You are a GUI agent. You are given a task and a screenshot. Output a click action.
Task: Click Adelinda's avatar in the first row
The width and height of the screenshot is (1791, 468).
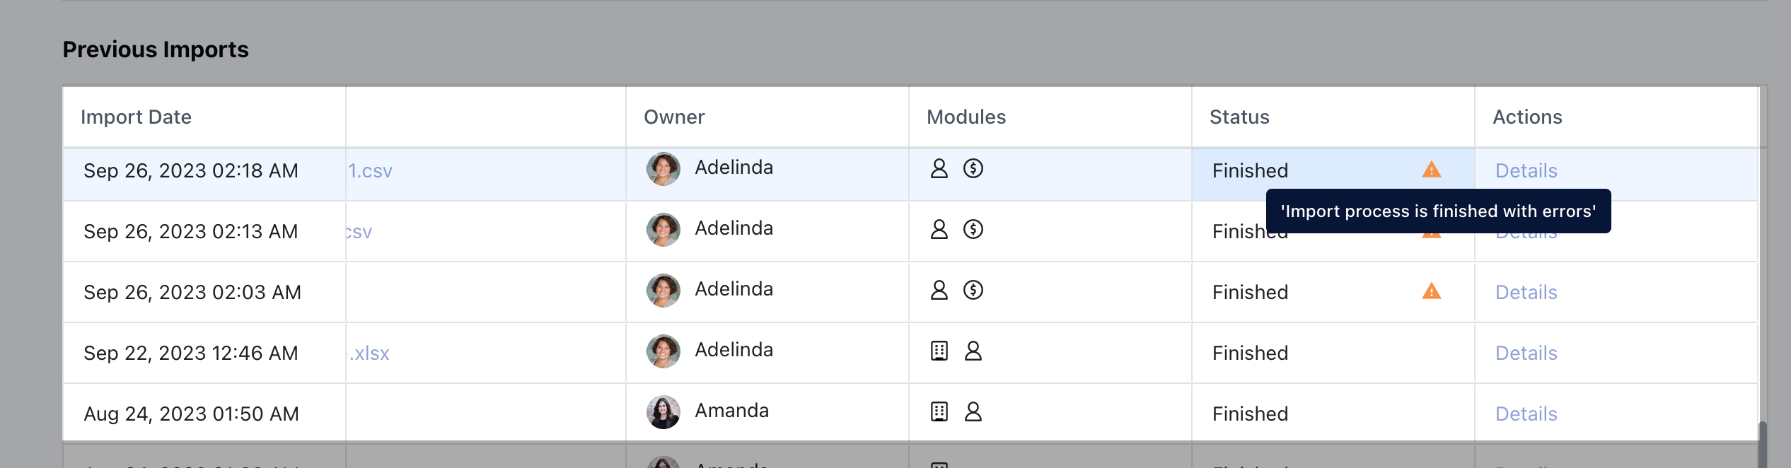[x=663, y=169]
